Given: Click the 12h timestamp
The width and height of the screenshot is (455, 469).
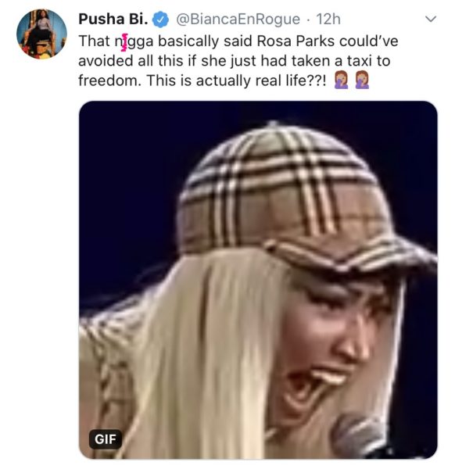Looking at the screenshot, I should point(328,20).
